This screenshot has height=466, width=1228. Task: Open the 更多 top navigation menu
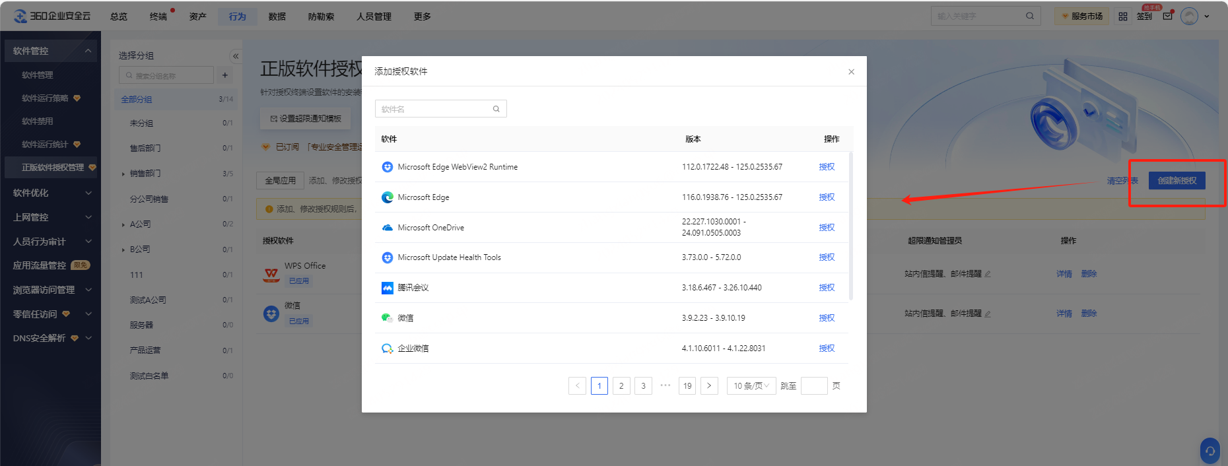click(423, 17)
